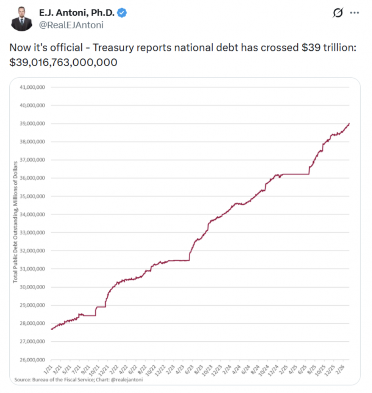The height and width of the screenshot is (393, 372).
Task: Click the 35,000,000 y-axis label
Action: 32,196
